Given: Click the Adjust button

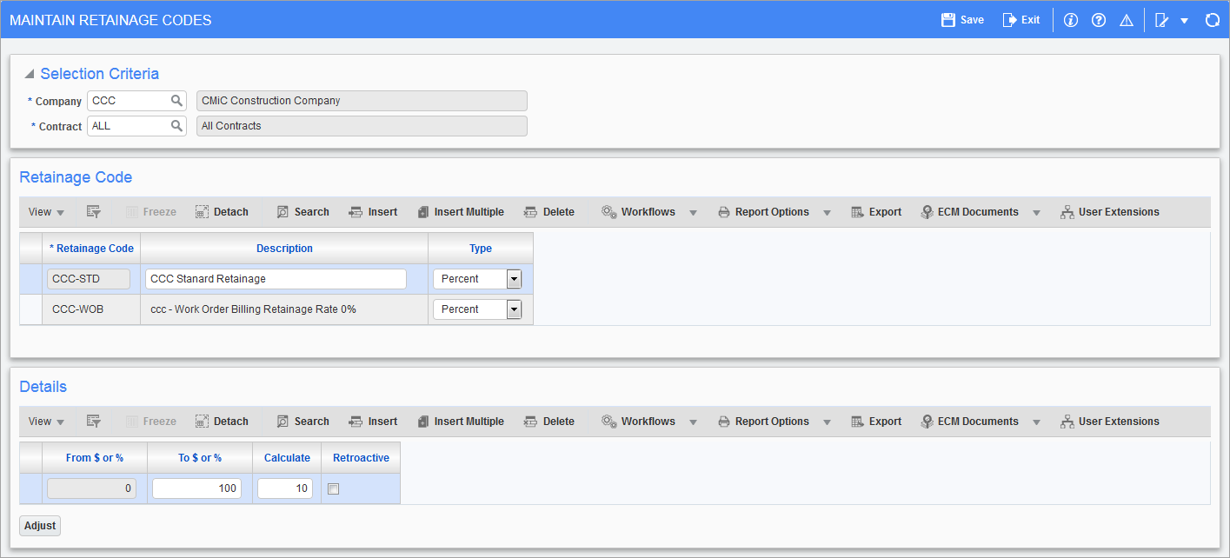Looking at the screenshot, I should 40,526.
